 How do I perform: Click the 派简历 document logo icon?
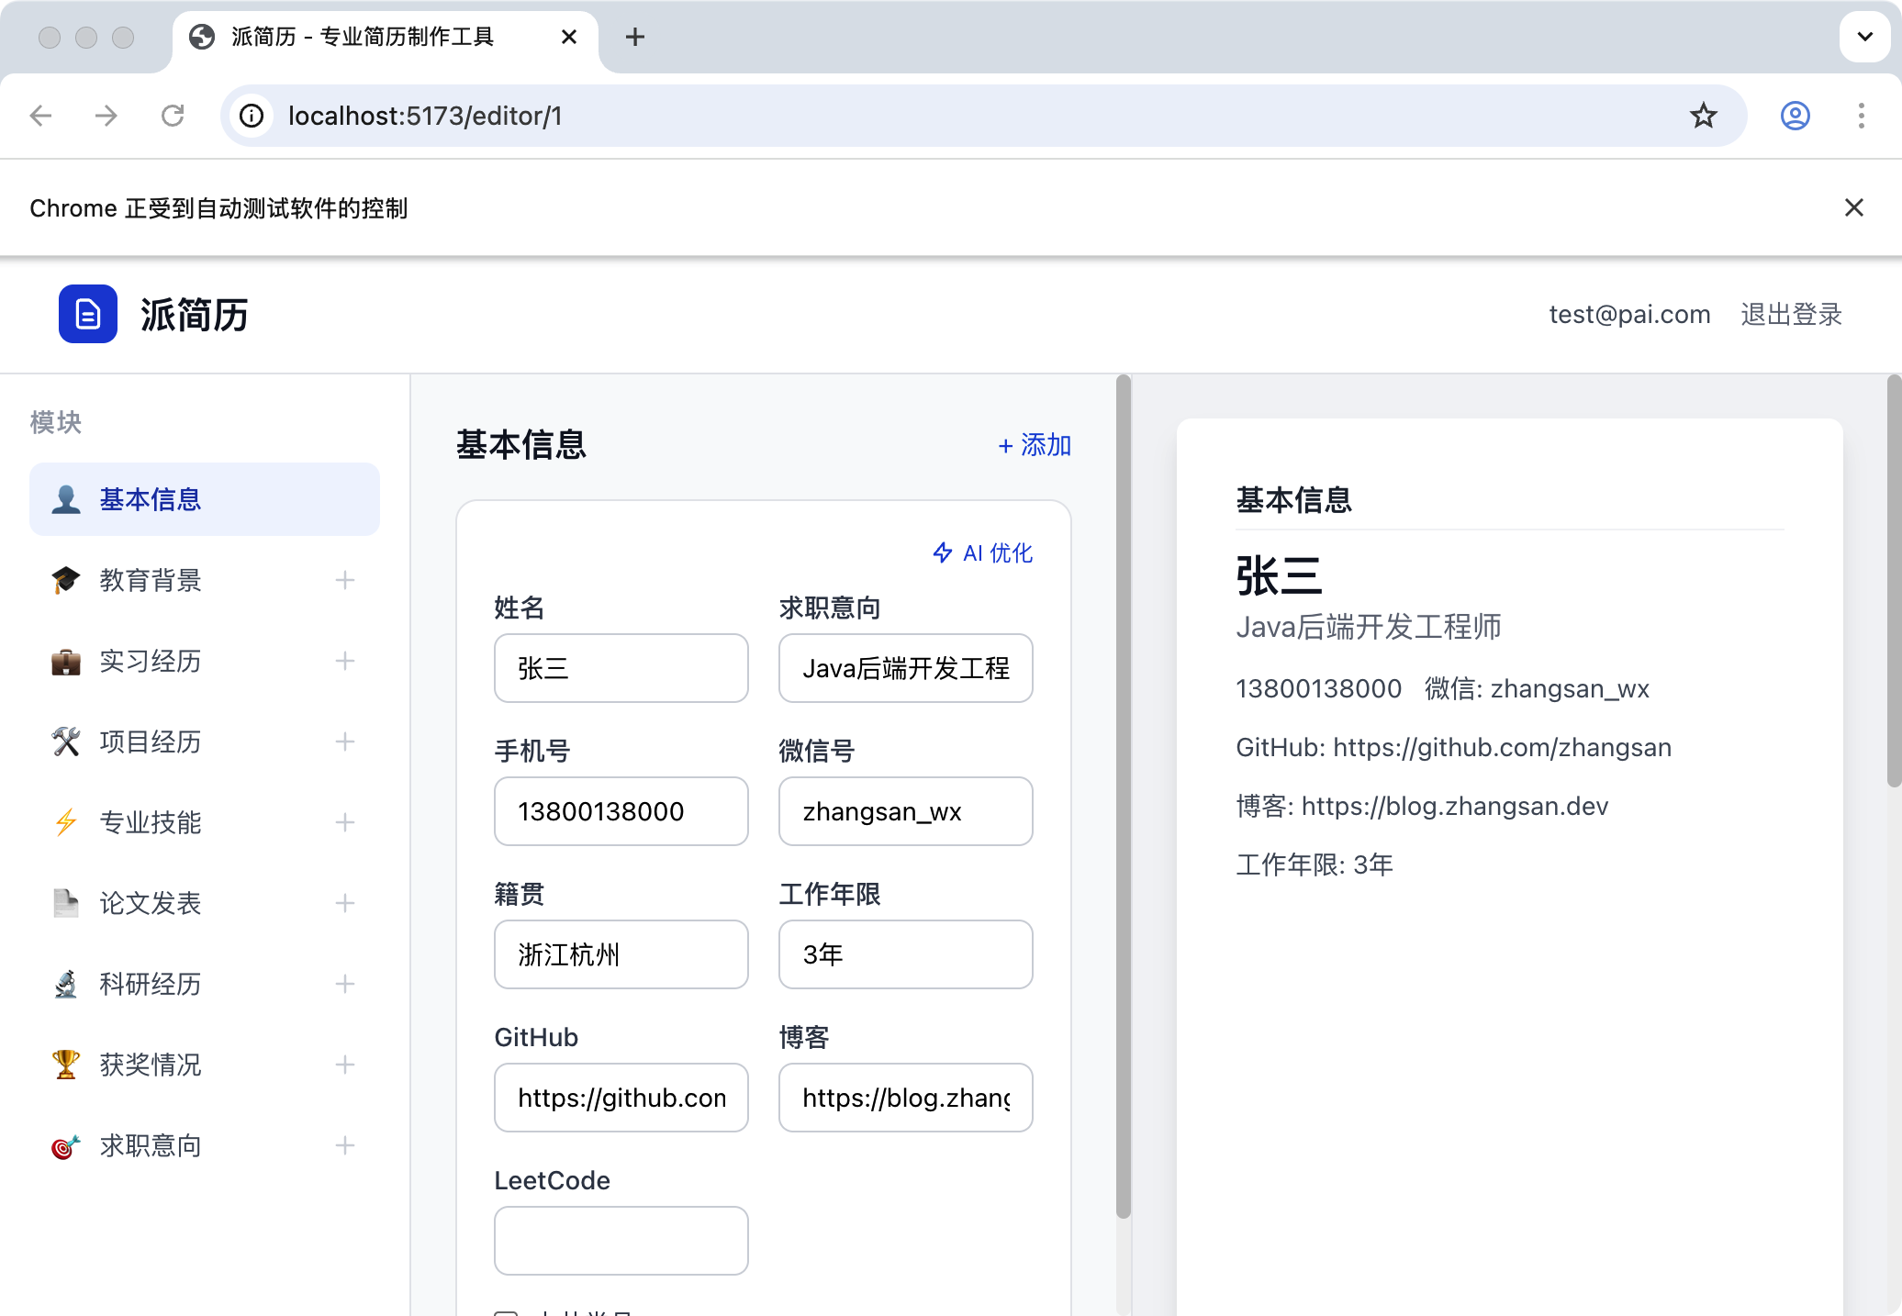pyautogui.click(x=88, y=314)
